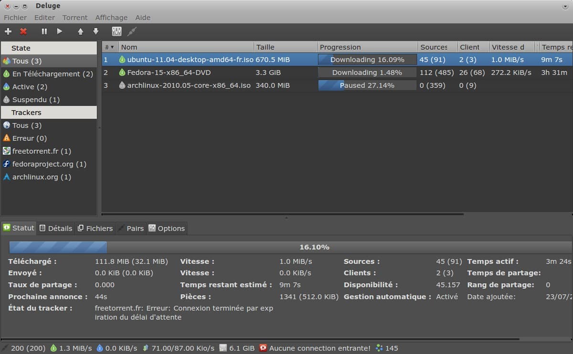Screen dimensions: 573x354
Task: Click the incoming connection warning status icon
Action: tap(263, 348)
